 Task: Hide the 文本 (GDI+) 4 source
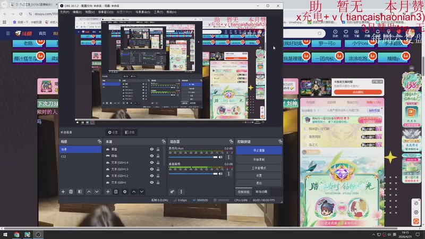pyautogui.click(x=151, y=163)
